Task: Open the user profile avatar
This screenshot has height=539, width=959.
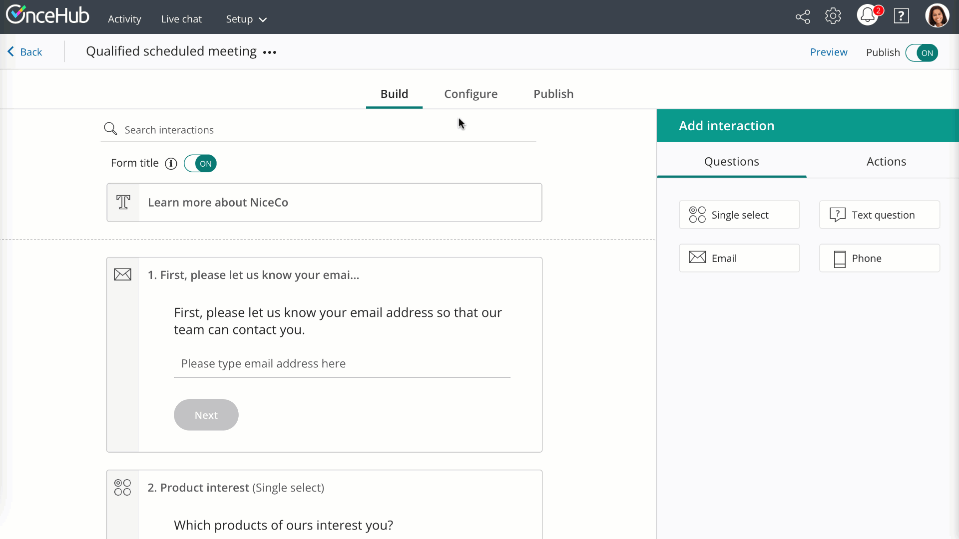Action: pos(937,16)
